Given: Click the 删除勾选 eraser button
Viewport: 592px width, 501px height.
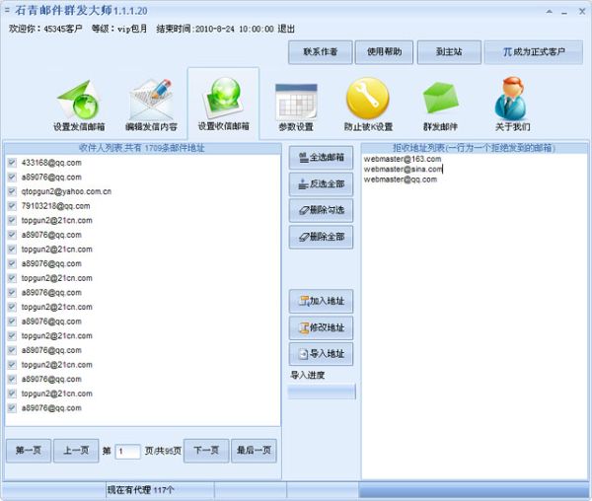Looking at the screenshot, I should point(321,210).
